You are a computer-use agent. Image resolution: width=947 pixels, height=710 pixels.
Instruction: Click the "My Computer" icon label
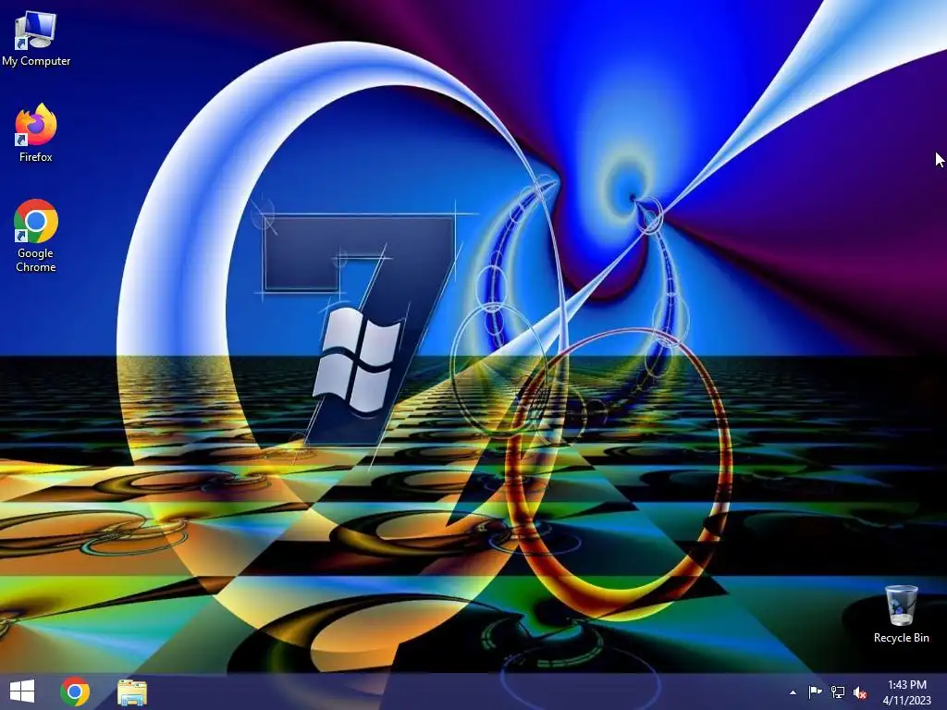[36, 61]
